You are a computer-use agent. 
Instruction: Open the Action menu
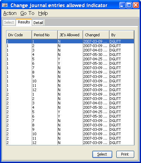tap(10, 13)
